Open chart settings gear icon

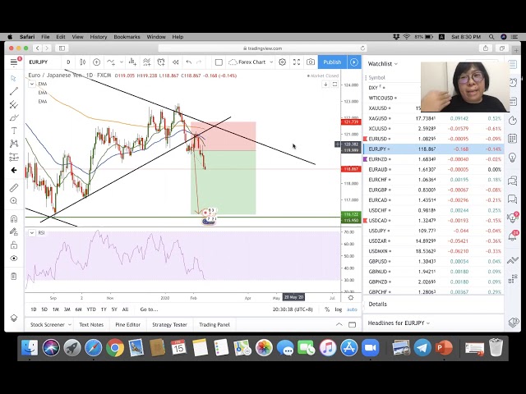pyautogui.click(x=282, y=62)
